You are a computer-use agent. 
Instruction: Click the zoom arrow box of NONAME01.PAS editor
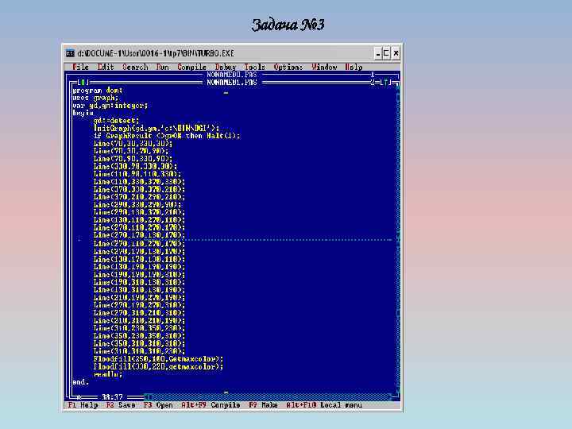click(385, 83)
